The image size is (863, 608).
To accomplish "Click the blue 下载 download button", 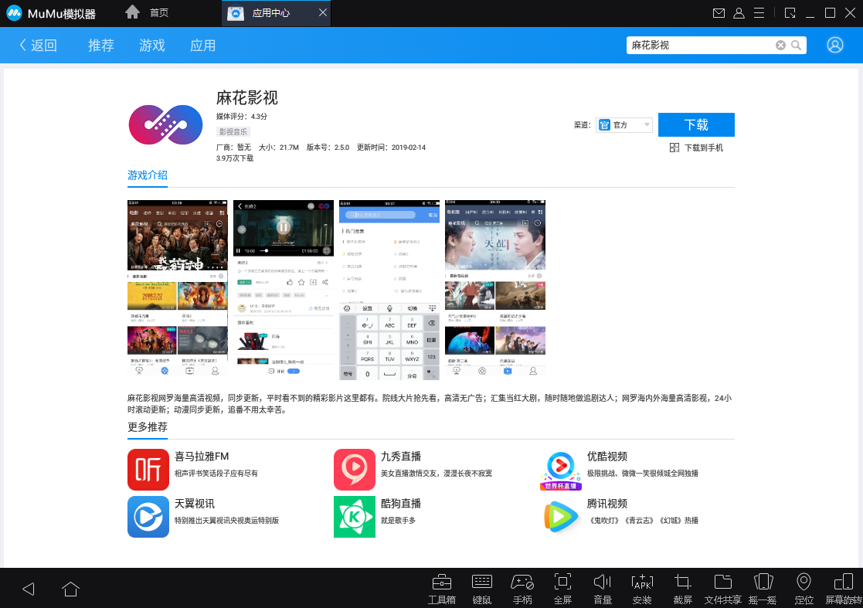I will coord(695,125).
